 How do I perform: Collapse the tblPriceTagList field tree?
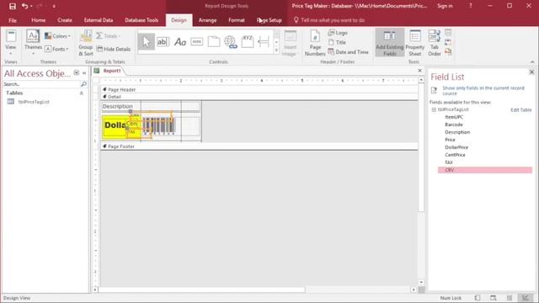pyautogui.click(x=434, y=109)
